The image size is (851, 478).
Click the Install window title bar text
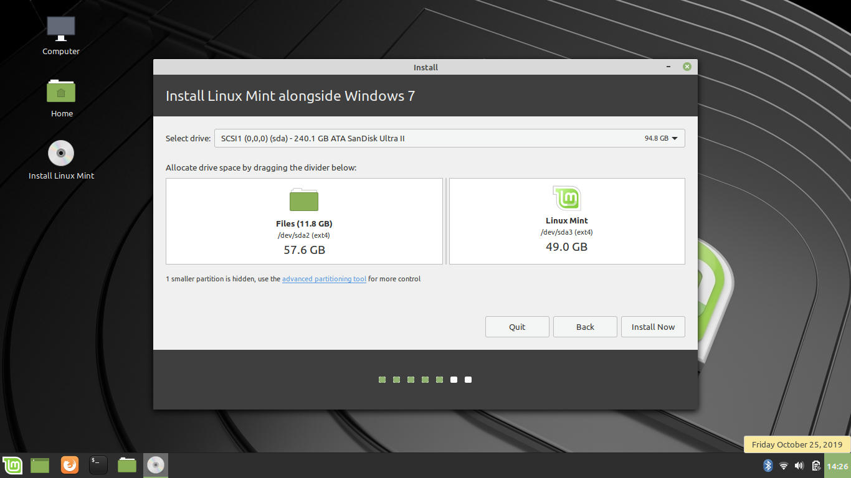tap(425, 67)
